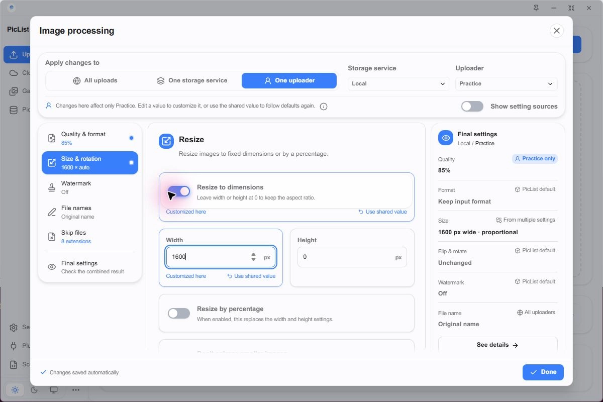Switch to dark theme with the moon icon
The image size is (603, 402).
[x=34, y=389]
